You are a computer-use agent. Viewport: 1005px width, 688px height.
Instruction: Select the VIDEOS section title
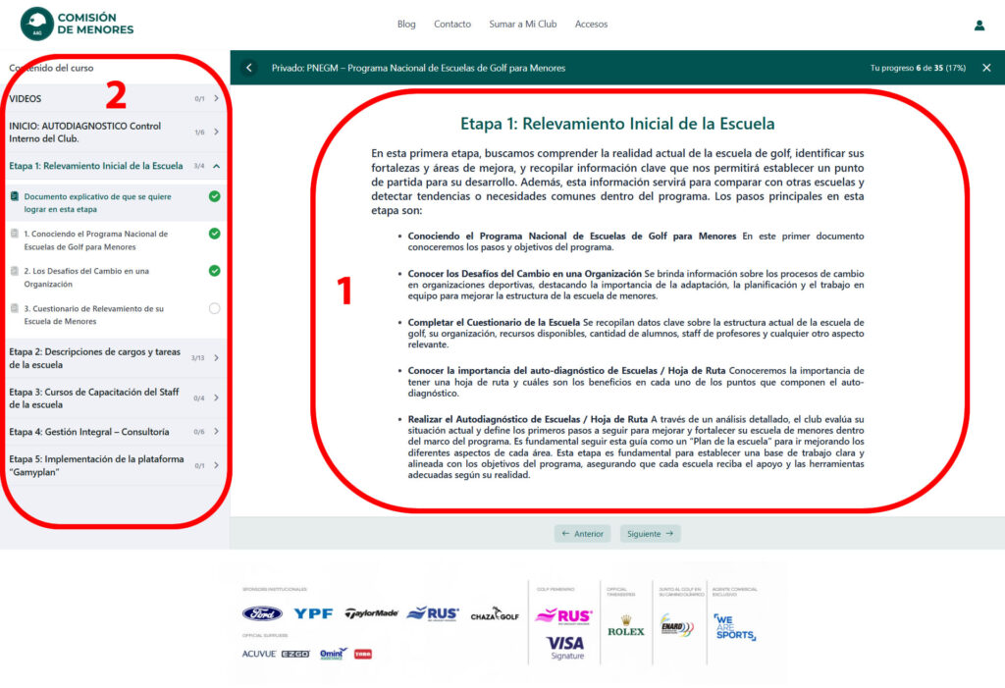[25, 99]
